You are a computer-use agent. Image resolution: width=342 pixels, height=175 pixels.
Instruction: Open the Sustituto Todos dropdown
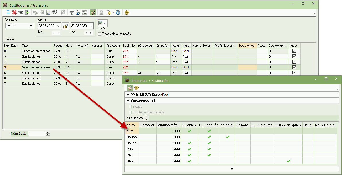[31, 26]
